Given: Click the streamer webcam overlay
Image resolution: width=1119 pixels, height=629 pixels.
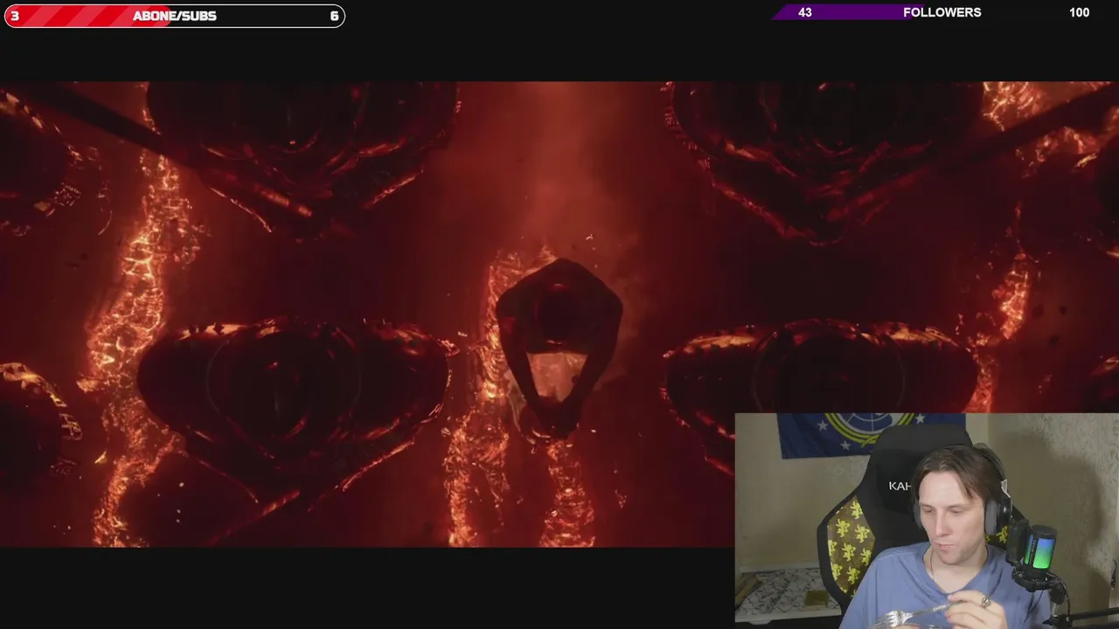Looking at the screenshot, I should coord(927,521).
